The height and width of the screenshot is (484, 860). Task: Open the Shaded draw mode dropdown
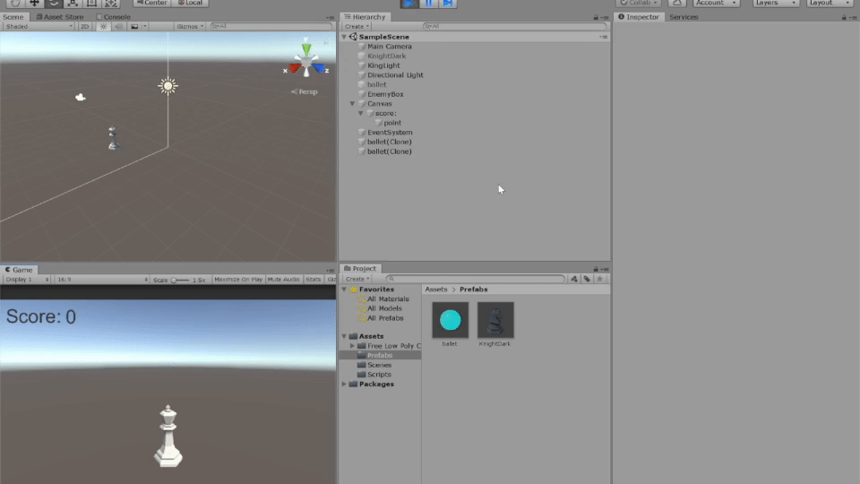coord(38,27)
